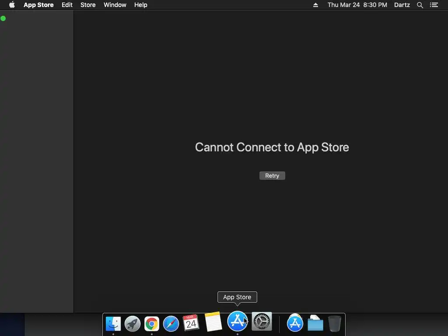Open the Edit menu
The width and height of the screenshot is (448, 336).
(67, 5)
